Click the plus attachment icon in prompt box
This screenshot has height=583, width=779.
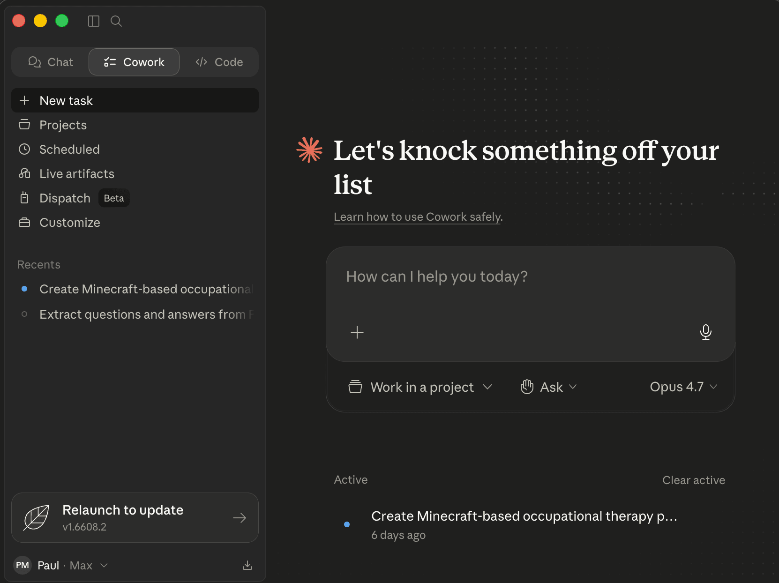click(357, 332)
